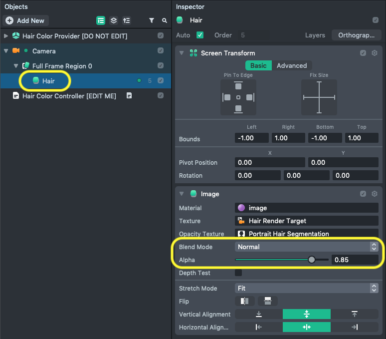Open the Blend Mode dropdown
Image resolution: width=386 pixels, height=339 pixels.
click(306, 247)
